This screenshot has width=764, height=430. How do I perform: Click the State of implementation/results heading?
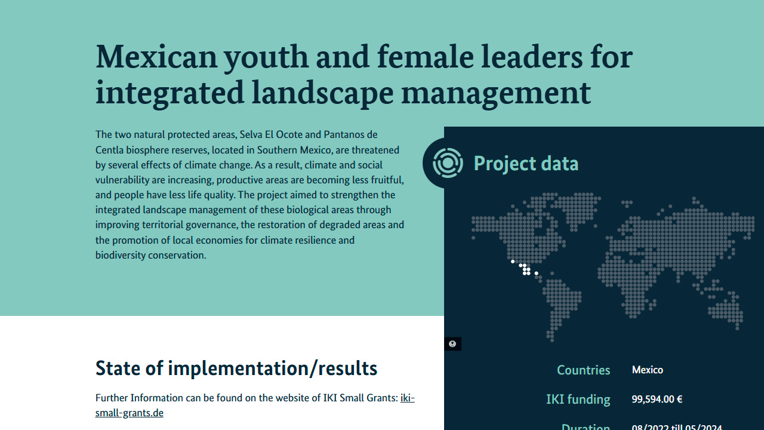pos(236,368)
